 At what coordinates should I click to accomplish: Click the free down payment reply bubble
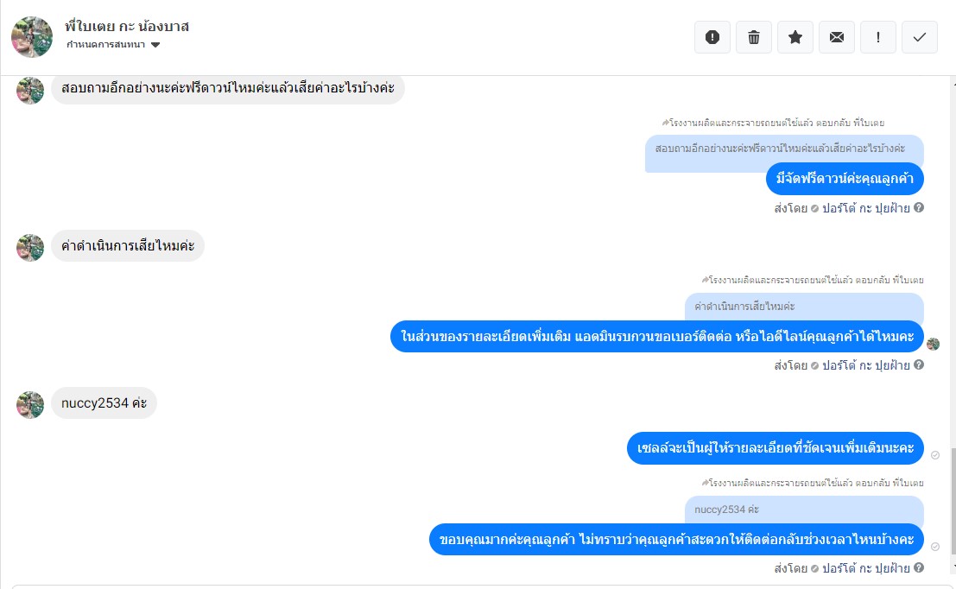(x=845, y=179)
